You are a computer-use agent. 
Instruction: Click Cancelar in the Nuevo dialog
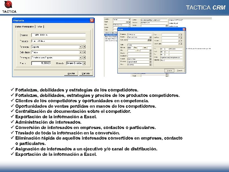pos(180,71)
